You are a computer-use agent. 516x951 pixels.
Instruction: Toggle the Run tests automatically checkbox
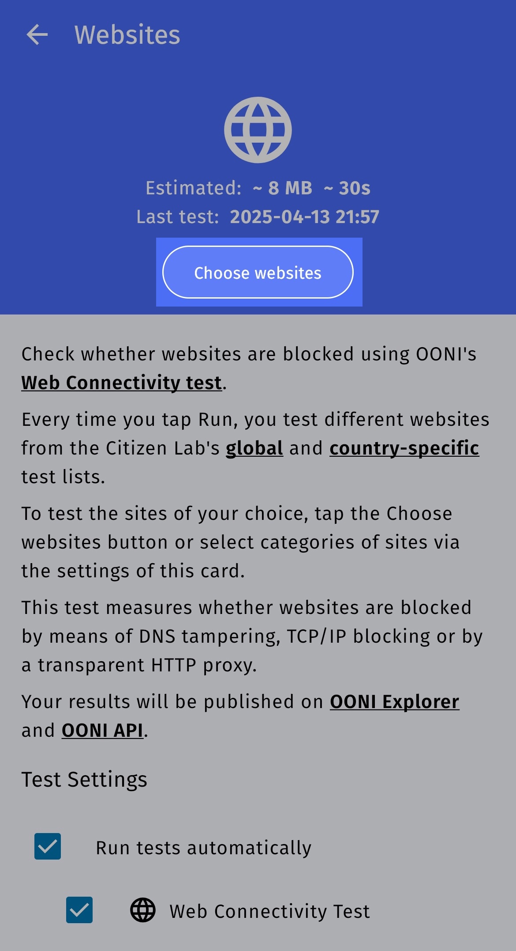coord(48,847)
